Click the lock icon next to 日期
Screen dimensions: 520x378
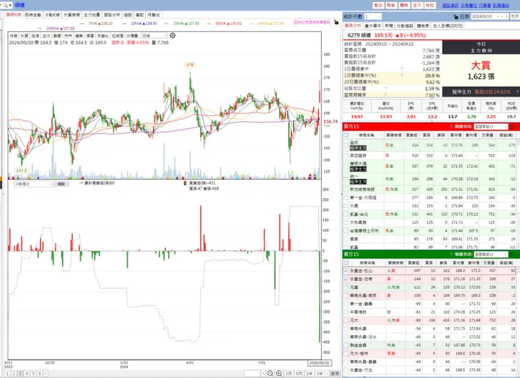coord(456,17)
